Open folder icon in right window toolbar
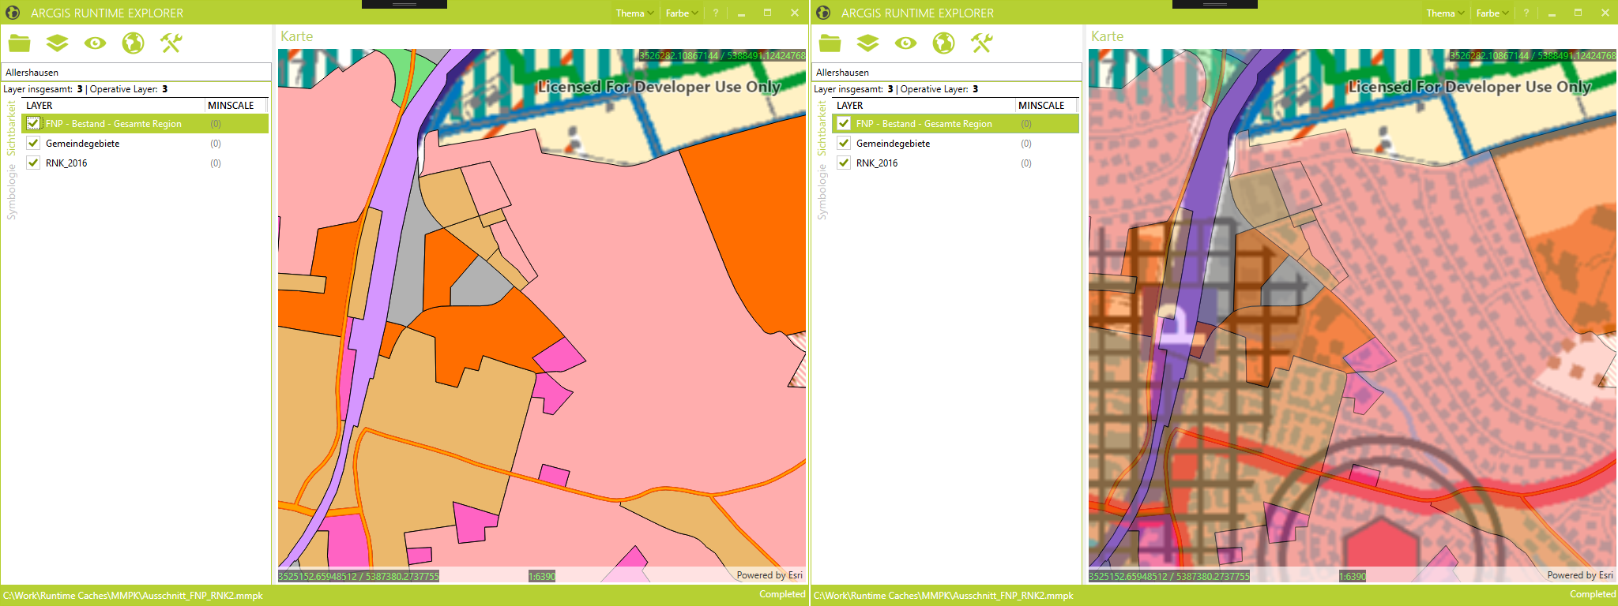This screenshot has width=1618, height=606. [x=830, y=43]
